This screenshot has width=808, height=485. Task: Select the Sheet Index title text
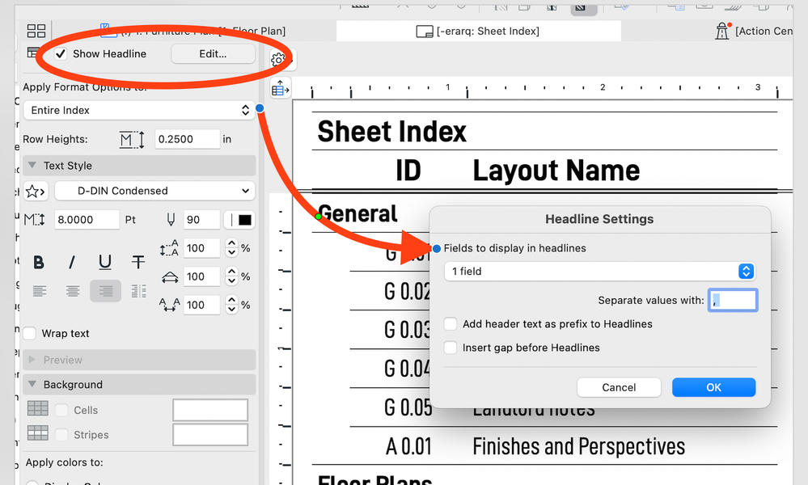(391, 132)
